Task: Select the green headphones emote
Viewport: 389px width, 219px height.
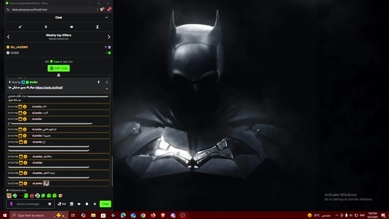Action: 37,196
